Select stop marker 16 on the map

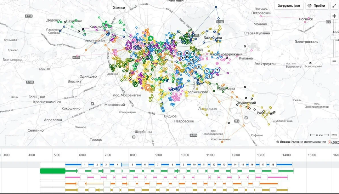tap(187, 53)
